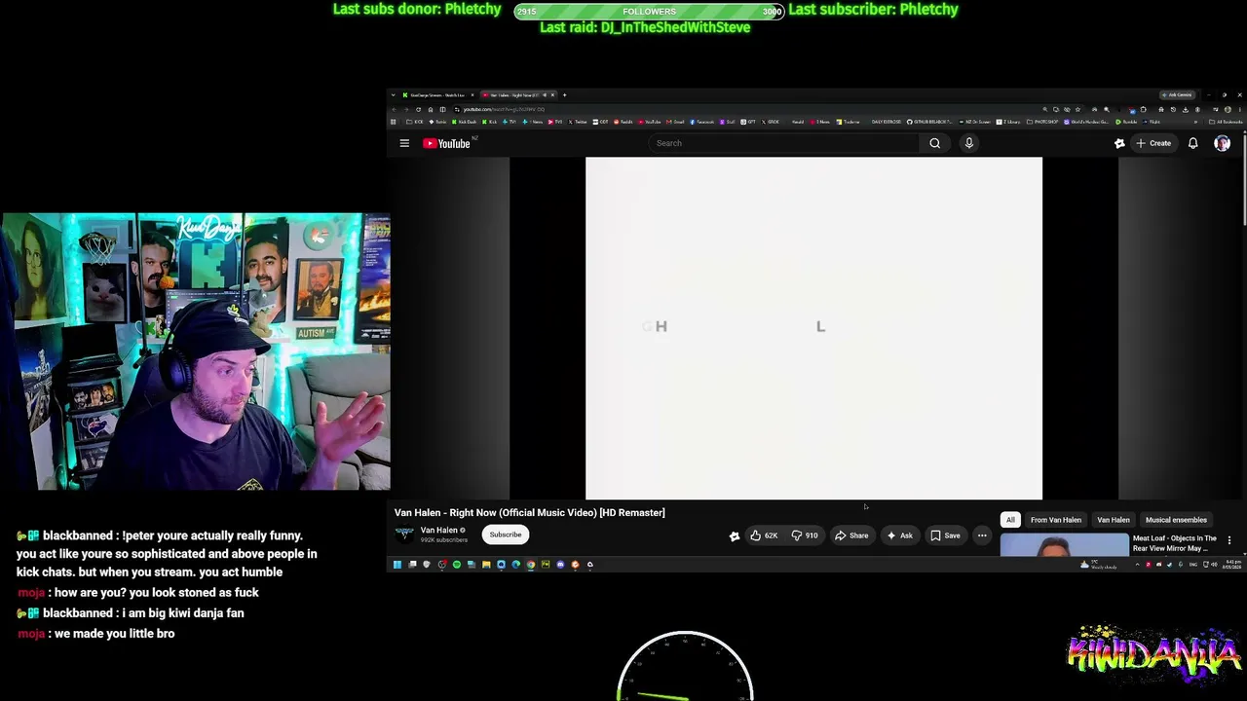Start voice search with the microphone icon
The height and width of the screenshot is (701, 1247).
[x=968, y=143]
